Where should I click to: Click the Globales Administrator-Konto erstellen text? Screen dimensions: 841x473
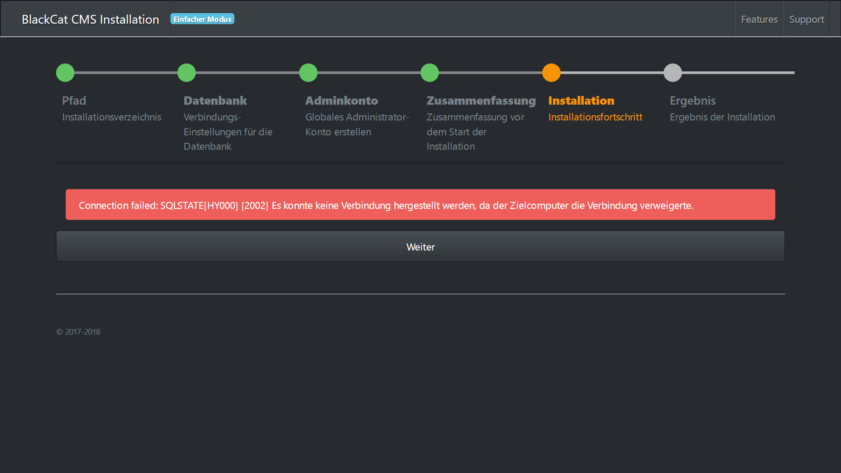(357, 124)
